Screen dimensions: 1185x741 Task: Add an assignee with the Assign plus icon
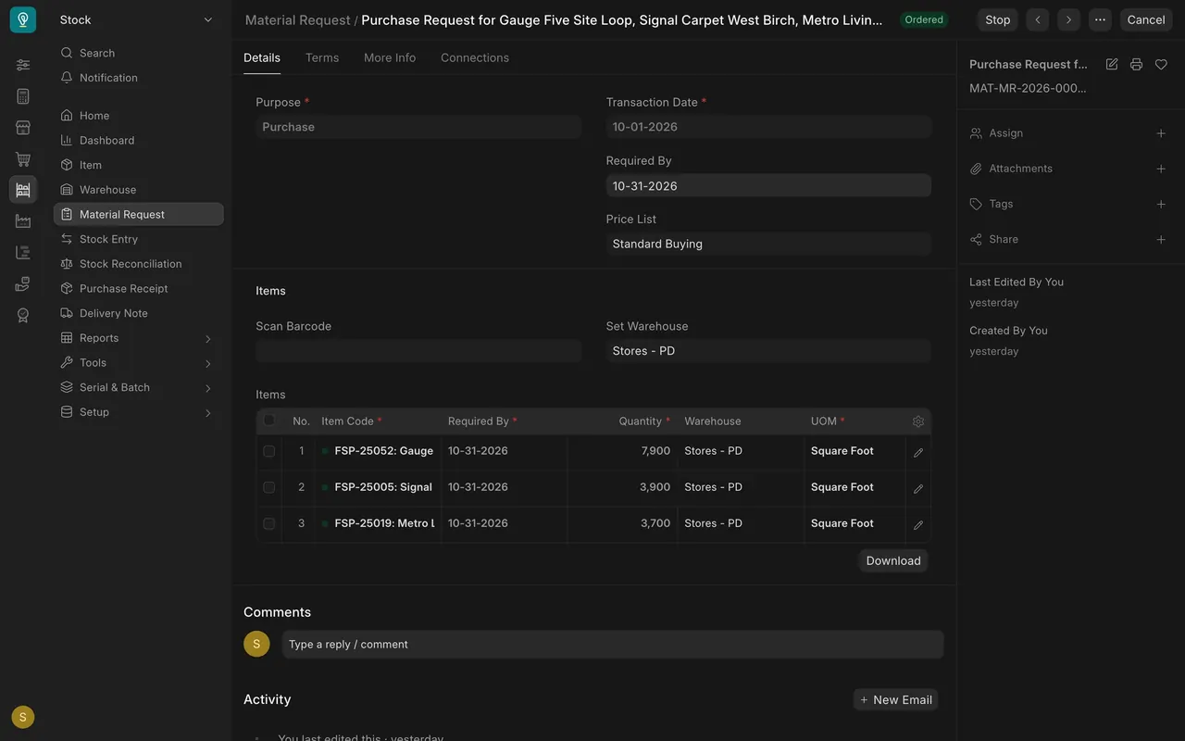click(x=1161, y=133)
